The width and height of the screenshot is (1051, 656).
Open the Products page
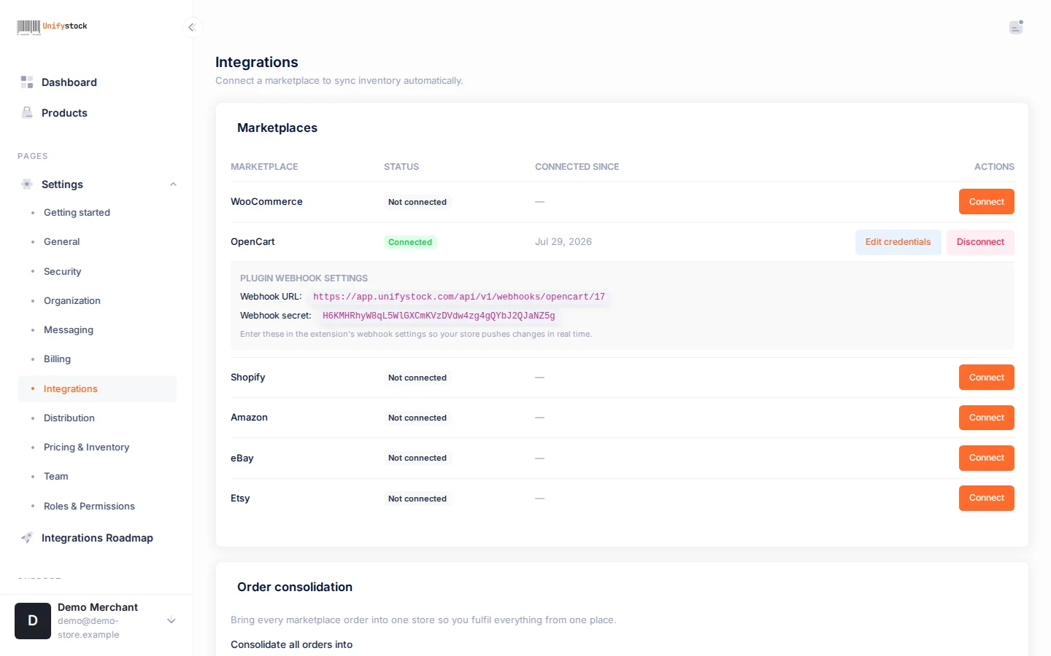click(x=64, y=113)
